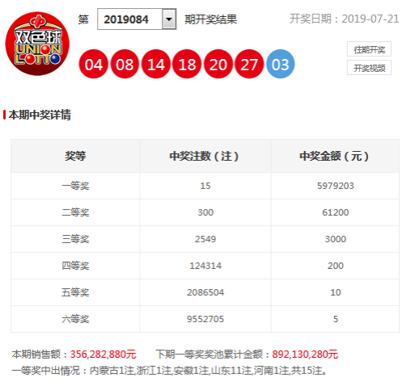Click first prize amount 5979203
Image resolution: width=411 pixels, height=386 pixels.
335,186
